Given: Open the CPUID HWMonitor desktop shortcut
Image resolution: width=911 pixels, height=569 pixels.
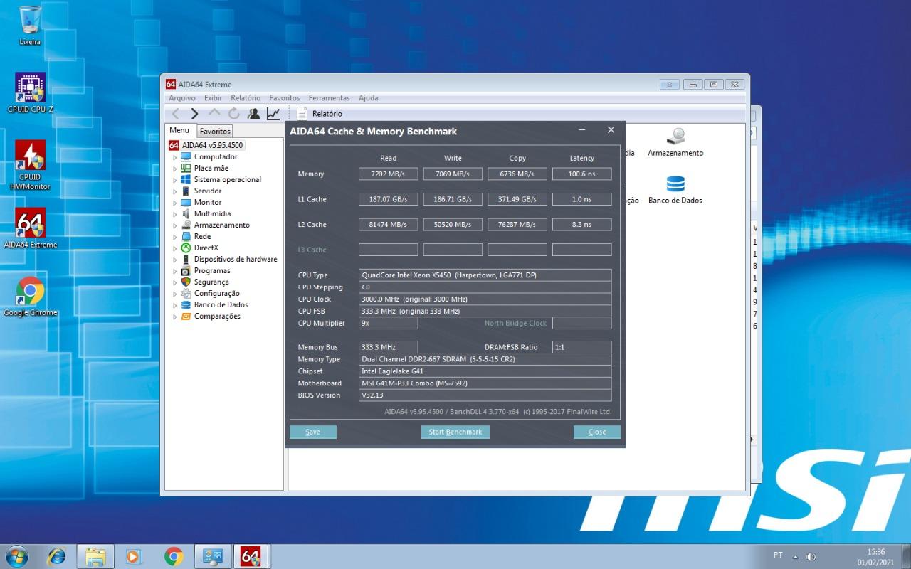Looking at the screenshot, I should (31, 165).
